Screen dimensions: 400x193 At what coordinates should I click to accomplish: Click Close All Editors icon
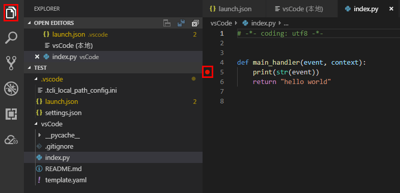(x=195, y=23)
